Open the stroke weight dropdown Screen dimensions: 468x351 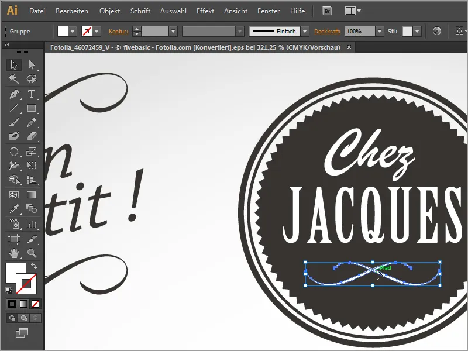pyautogui.click(x=173, y=32)
